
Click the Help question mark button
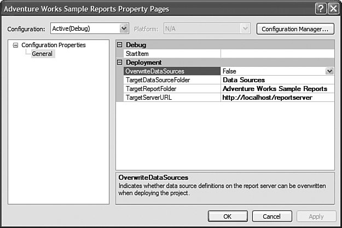(x=321, y=9)
